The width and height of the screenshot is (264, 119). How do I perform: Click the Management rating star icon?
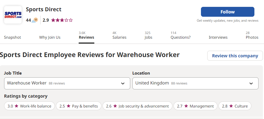pos(186,106)
